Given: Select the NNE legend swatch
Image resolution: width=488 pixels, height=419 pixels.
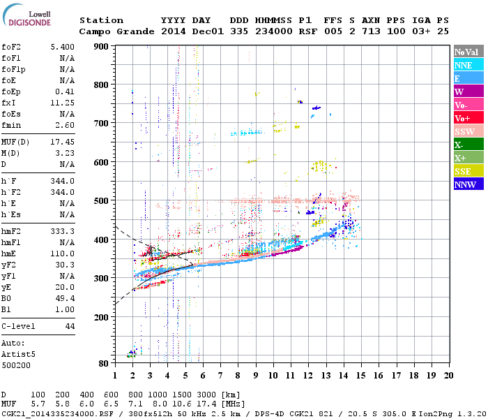Looking at the screenshot, I should coord(468,65).
